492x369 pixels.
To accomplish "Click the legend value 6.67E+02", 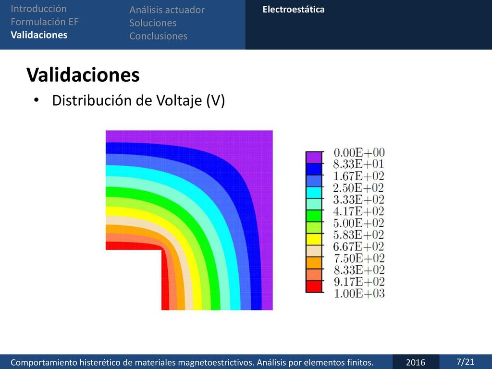I will [358, 246].
